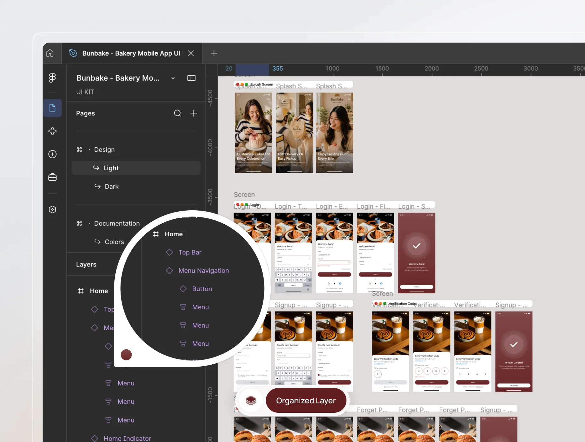
Task: Search pages with magnifier icon
Action: click(177, 113)
